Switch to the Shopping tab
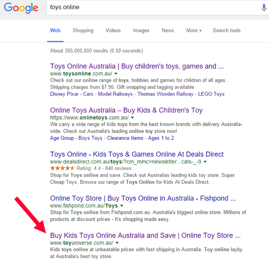 pos(83,30)
